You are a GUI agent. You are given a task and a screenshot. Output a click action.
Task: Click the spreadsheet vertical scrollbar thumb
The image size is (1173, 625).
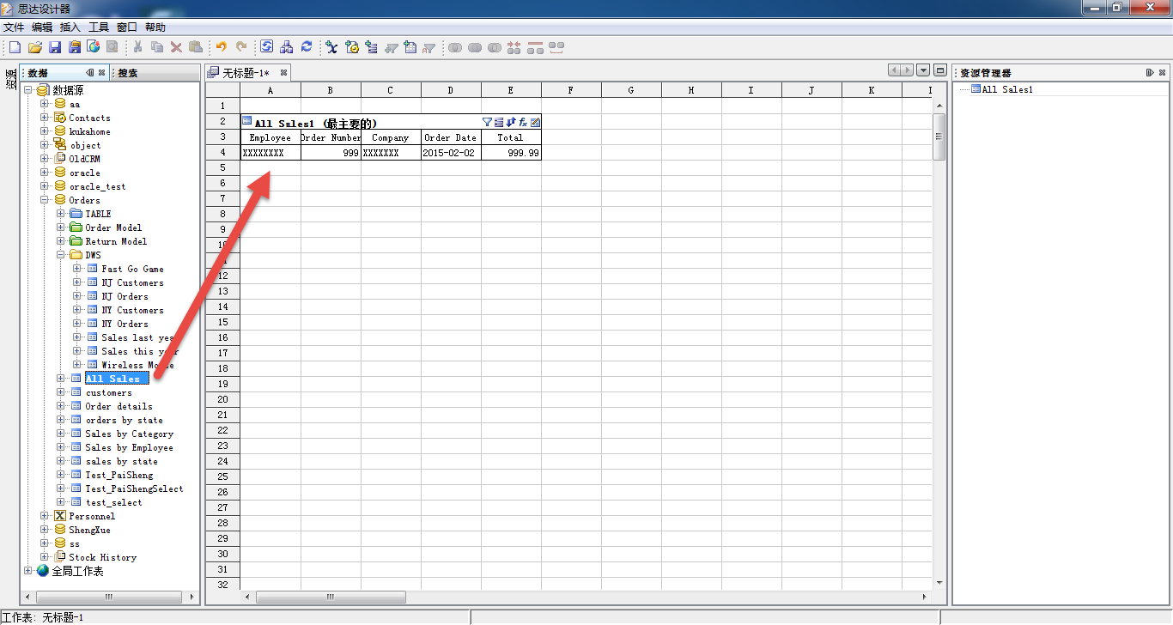point(939,137)
